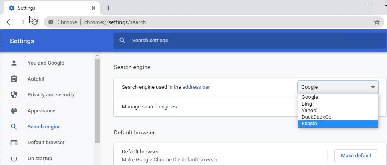Click the On startup power icon
This screenshot has width=387, height=165.
tap(14, 159)
